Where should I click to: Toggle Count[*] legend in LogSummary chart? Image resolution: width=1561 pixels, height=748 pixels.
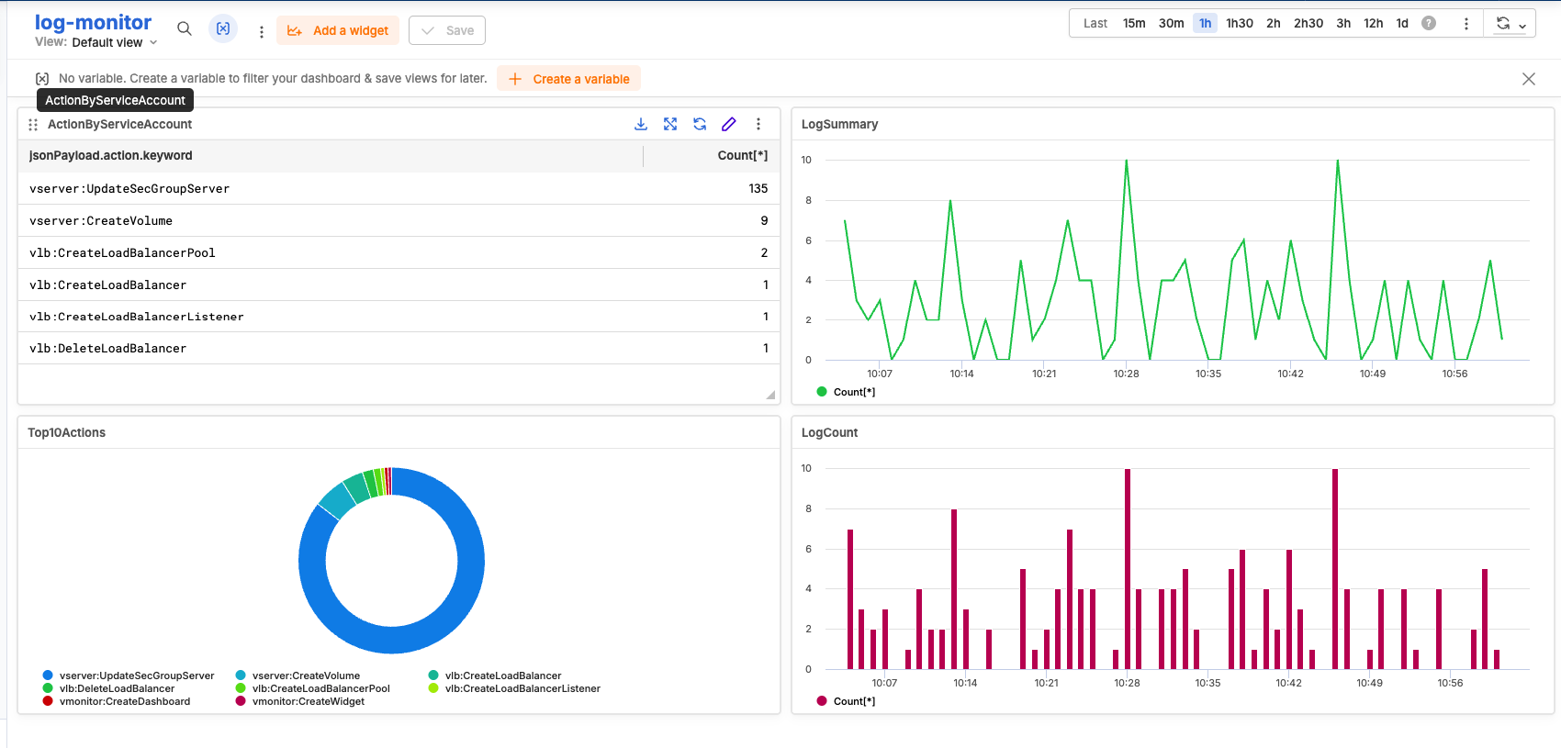pos(853,392)
